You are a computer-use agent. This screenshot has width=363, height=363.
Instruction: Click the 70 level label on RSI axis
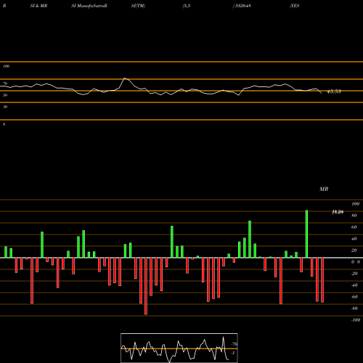click(5, 83)
